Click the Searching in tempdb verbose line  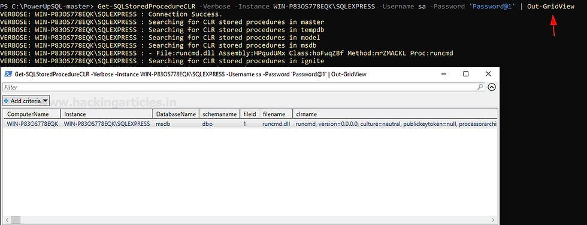[162, 30]
